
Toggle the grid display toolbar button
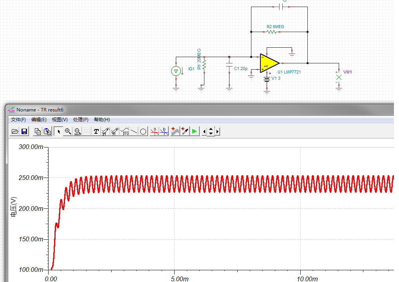pyautogui.click(x=86, y=132)
